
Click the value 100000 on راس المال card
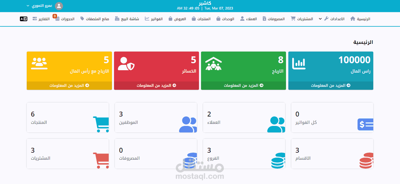(355, 60)
